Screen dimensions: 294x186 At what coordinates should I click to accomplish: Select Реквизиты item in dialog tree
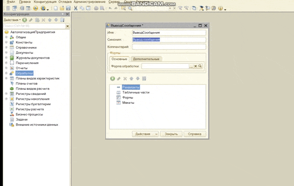(x=131, y=87)
